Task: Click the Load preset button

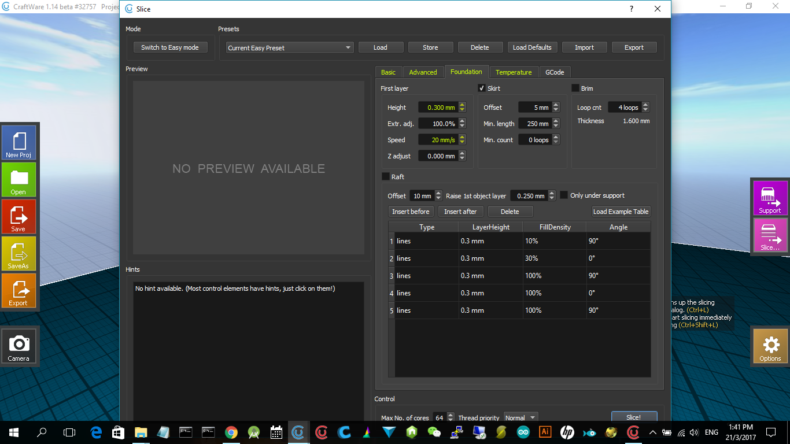Action: point(381,47)
